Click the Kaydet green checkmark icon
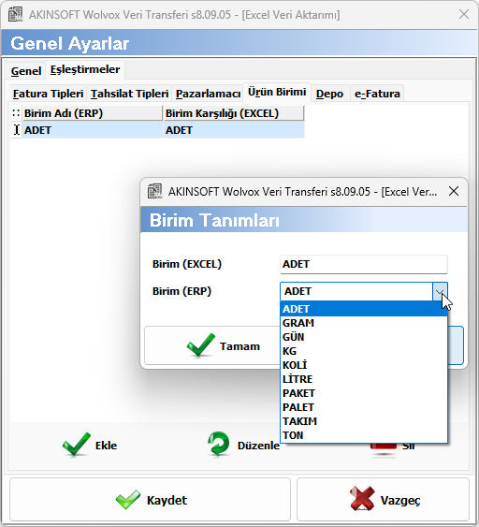The width and height of the screenshot is (479, 527). pyautogui.click(x=128, y=500)
